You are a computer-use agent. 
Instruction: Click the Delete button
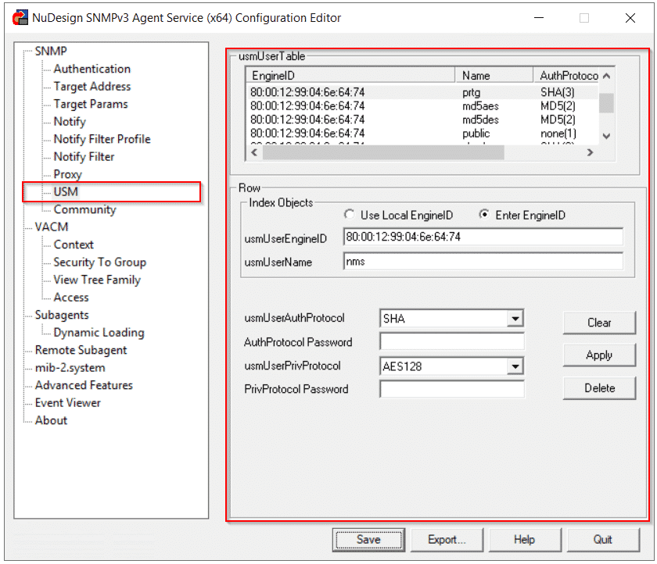(x=599, y=388)
